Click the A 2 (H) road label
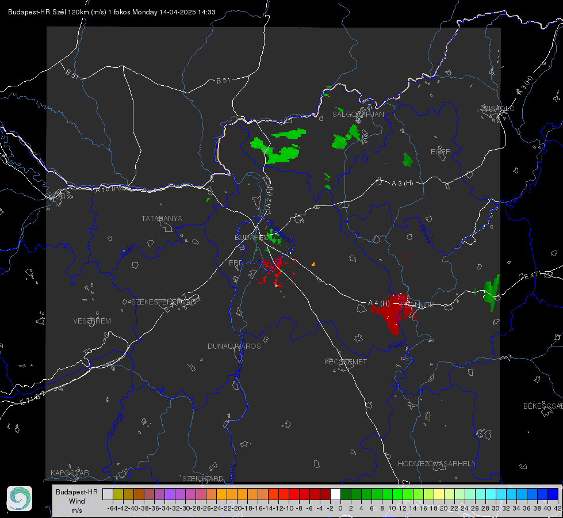The height and width of the screenshot is (518, 563). coord(269,197)
